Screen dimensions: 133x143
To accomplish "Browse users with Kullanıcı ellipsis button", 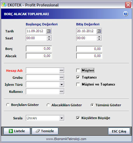I will (62, 91).
